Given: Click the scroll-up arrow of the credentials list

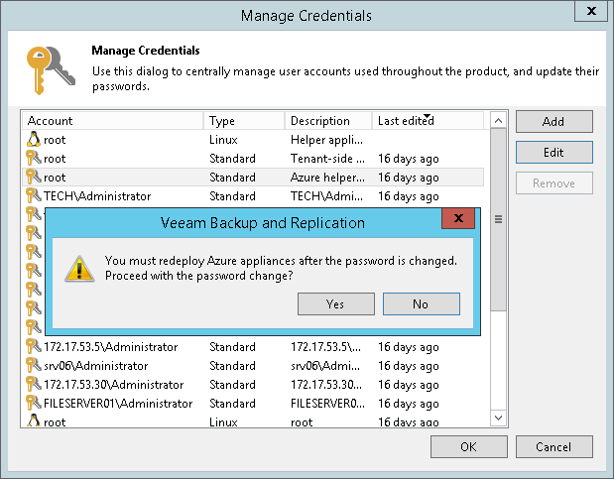Looking at the screenshot, I should coord(499,120).
